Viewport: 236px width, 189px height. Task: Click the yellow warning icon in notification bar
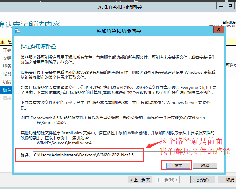tap(2, 42)
